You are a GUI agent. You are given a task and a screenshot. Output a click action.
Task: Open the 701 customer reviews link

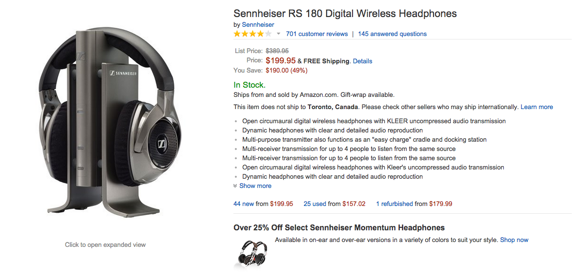[317, 34]
